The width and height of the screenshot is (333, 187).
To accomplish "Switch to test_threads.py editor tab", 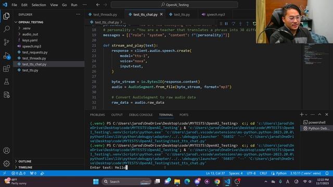I will click(x=105, y=15).
